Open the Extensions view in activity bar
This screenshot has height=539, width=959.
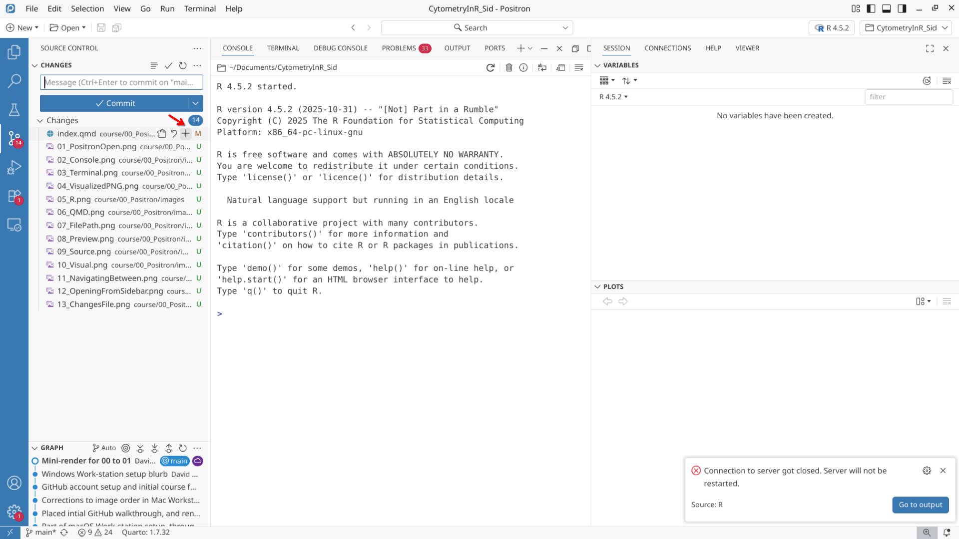click(14, 196)
